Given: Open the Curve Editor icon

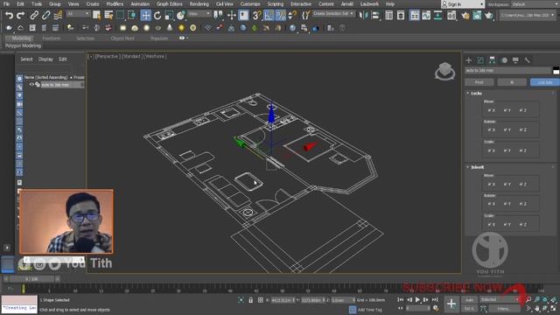Looking at the screenshot, I should pyautogui.click(x=426, y=16).
